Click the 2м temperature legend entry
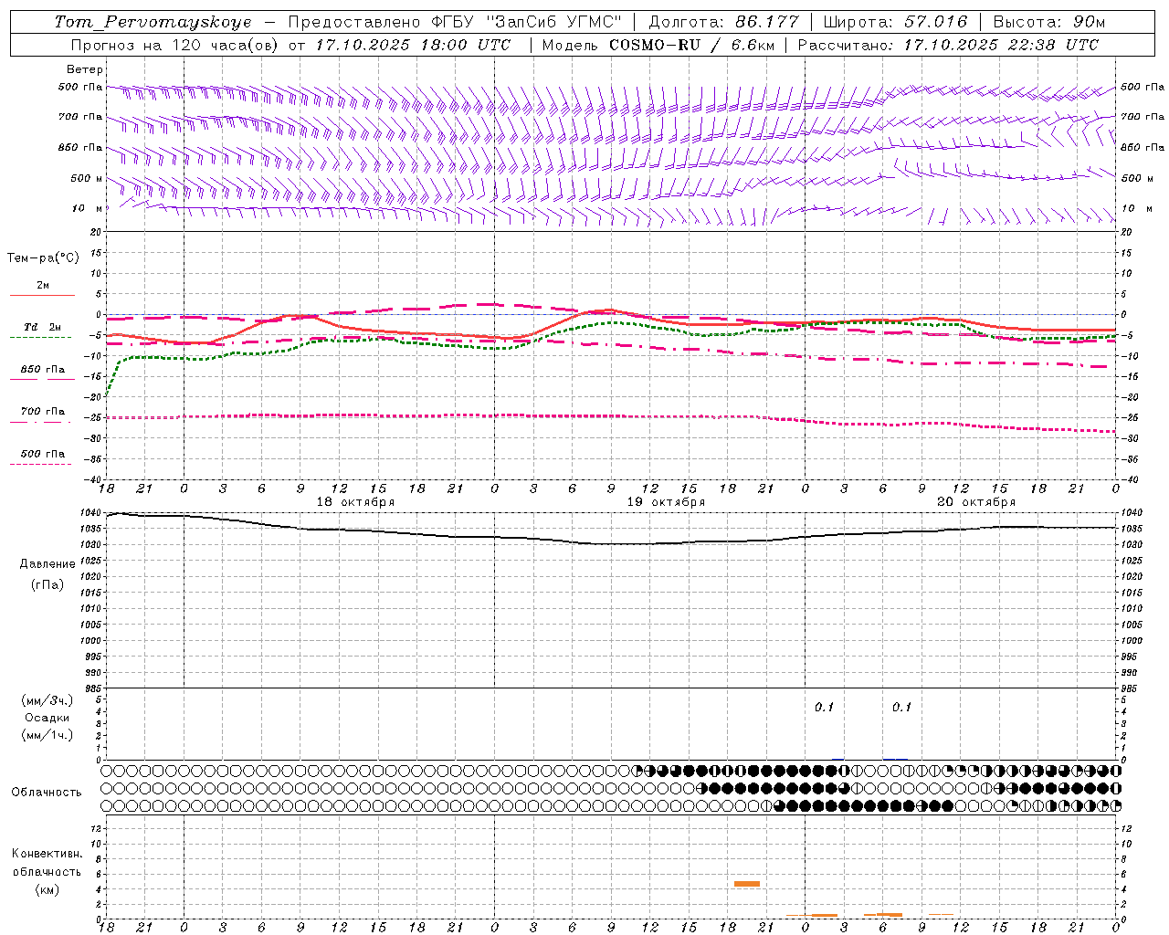1169x935 pixels. [x=43, y=286]
